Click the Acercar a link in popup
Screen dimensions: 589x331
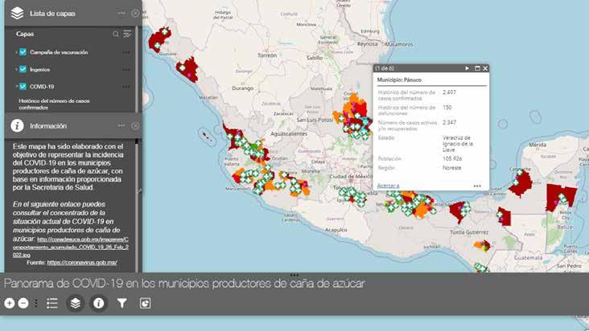pos(388,186)
